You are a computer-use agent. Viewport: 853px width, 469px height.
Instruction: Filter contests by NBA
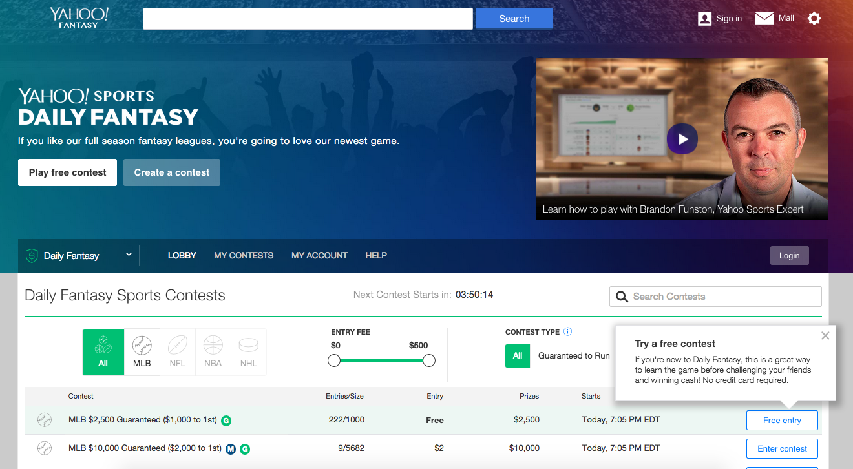pyautogui.click(x=213, y=352)
